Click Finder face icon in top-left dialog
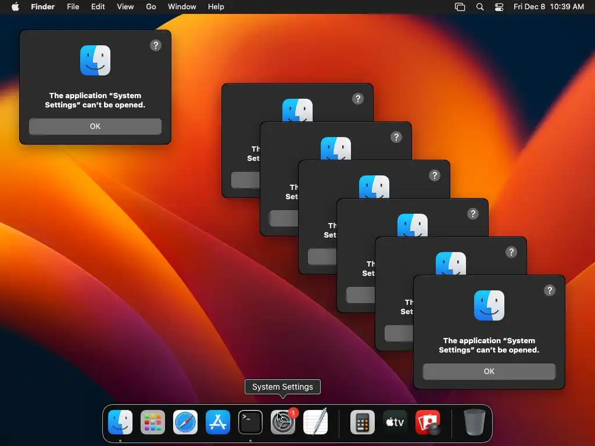Image resolution: width=595 pixels, height=446 pixels. click(x=95, y=60)
